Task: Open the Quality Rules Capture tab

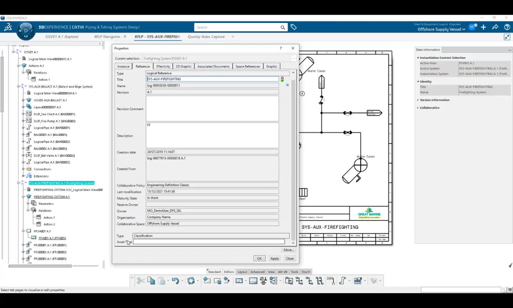Action: click(x=206, y=37)
